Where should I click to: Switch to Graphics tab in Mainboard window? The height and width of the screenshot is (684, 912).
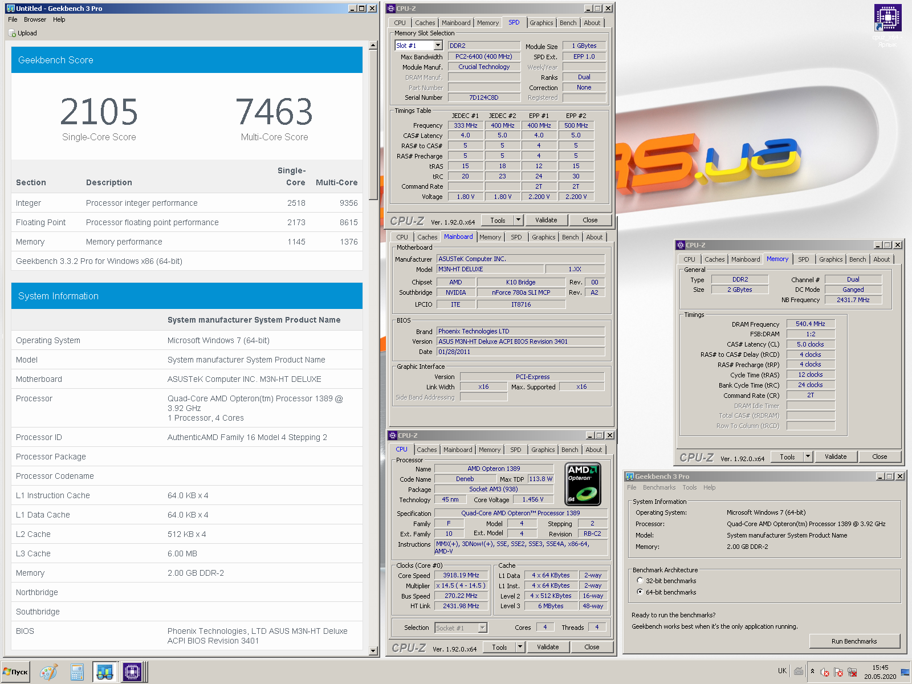click(x=544, y=237)
